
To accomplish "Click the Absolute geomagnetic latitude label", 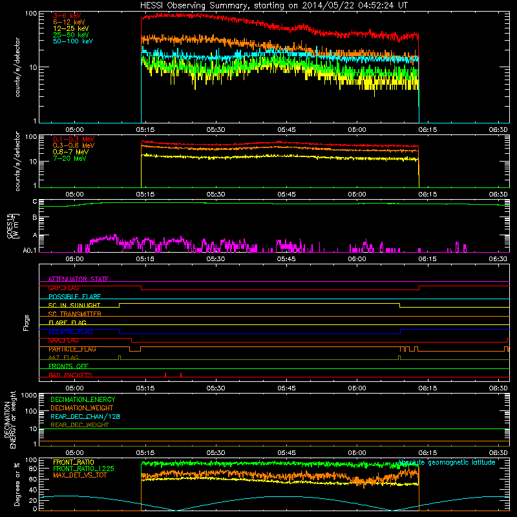I will [447, 463].
